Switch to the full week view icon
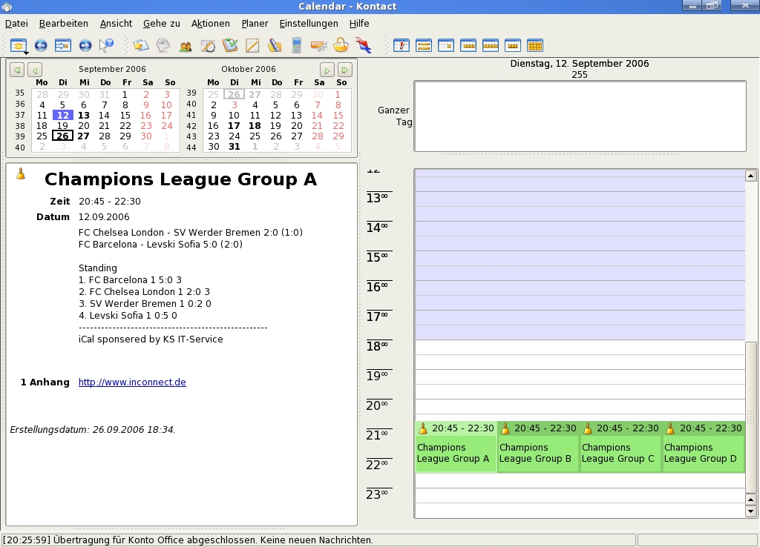 pyautogui.click(x=491, y=45)
